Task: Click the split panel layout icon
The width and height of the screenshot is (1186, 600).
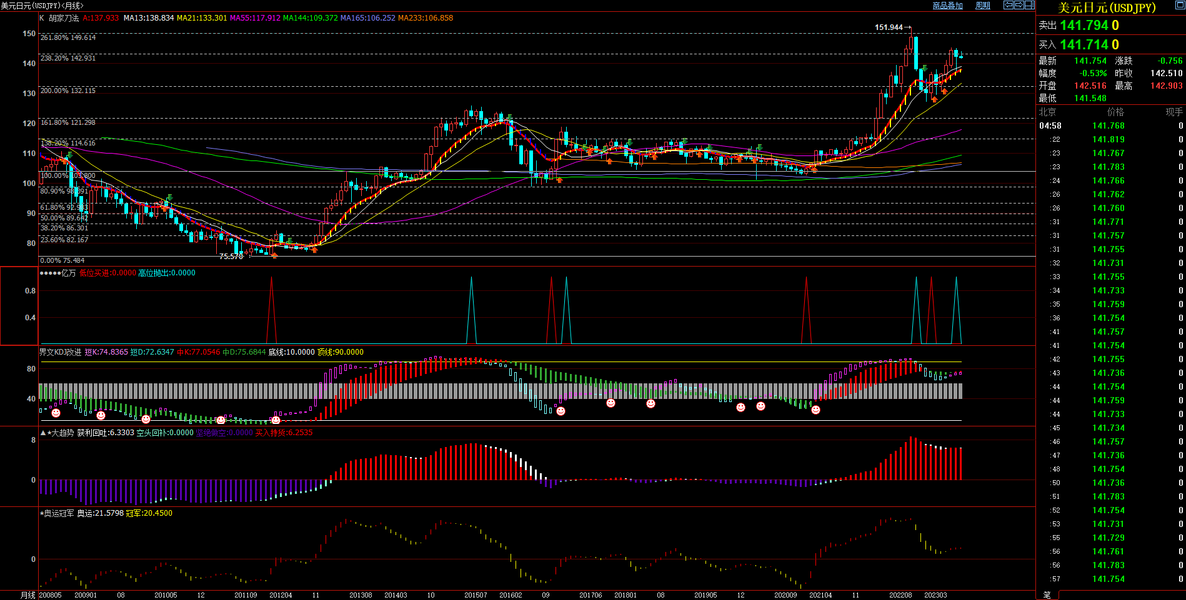Action: (x=1029, y=5)
